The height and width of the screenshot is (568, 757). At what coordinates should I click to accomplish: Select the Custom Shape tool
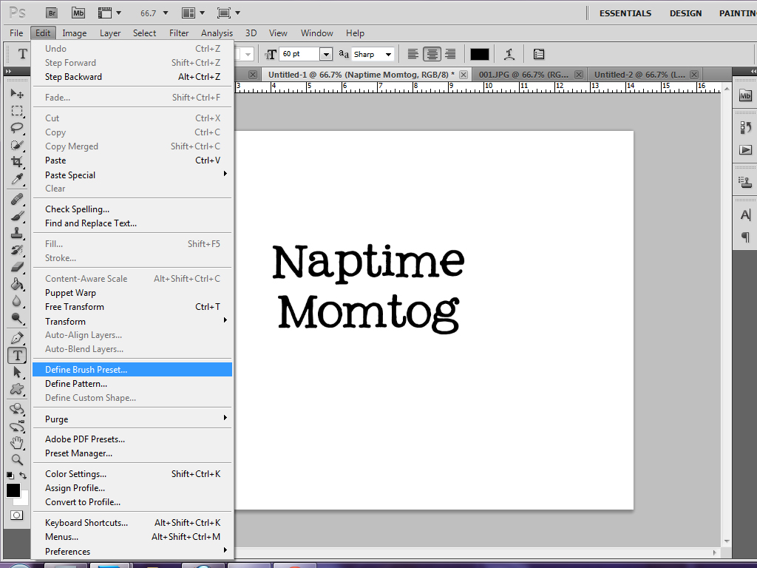(17, 389)
